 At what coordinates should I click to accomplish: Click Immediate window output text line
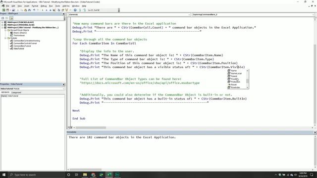[122, 137]
